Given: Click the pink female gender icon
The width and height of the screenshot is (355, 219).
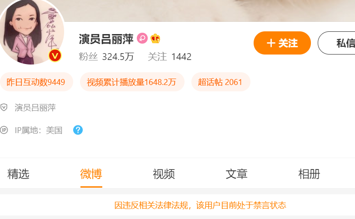Looking at the screenshot, I should [142, 38].
